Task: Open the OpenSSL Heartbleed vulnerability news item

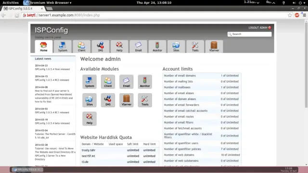Action: [54, 96]
